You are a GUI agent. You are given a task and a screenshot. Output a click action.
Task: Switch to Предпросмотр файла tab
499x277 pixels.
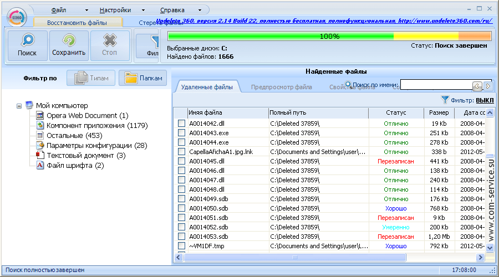click(281, 87)
